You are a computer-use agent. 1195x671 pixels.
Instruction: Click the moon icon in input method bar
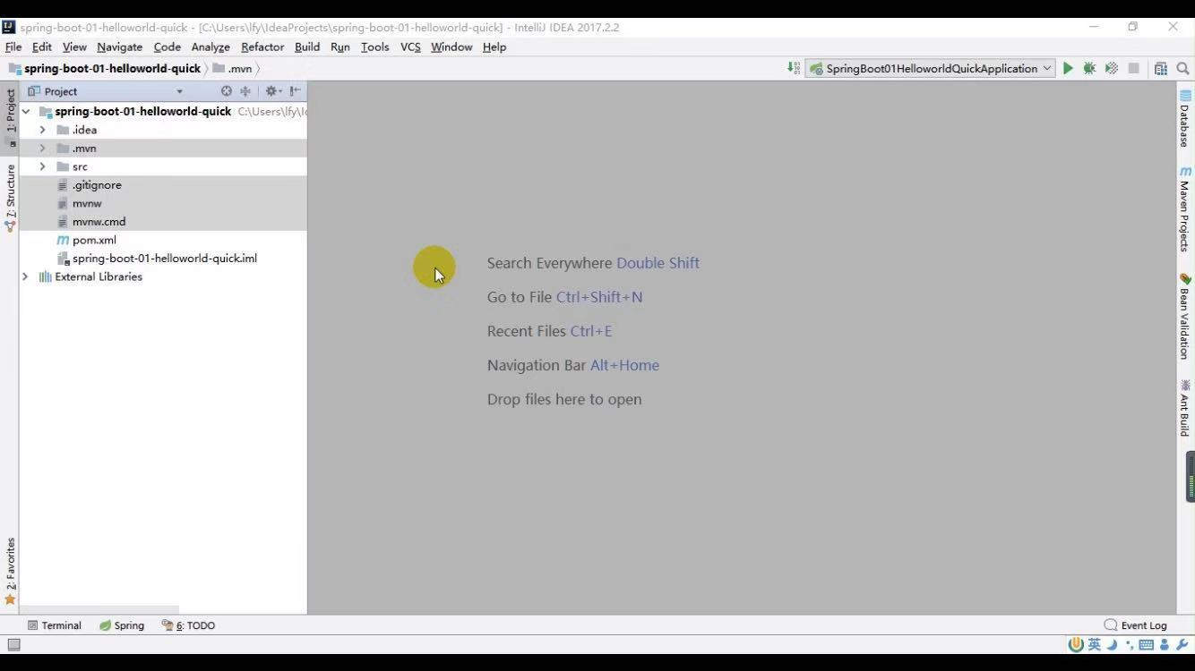[1112, 644]
